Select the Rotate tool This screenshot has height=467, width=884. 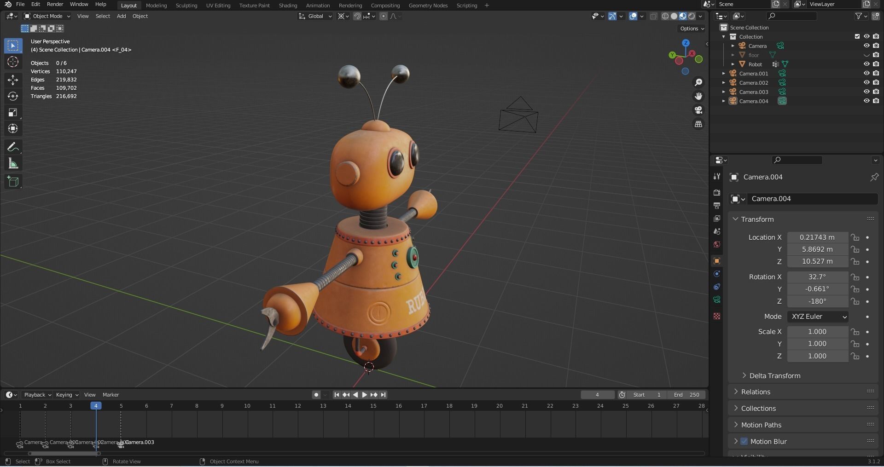(13, 96)
